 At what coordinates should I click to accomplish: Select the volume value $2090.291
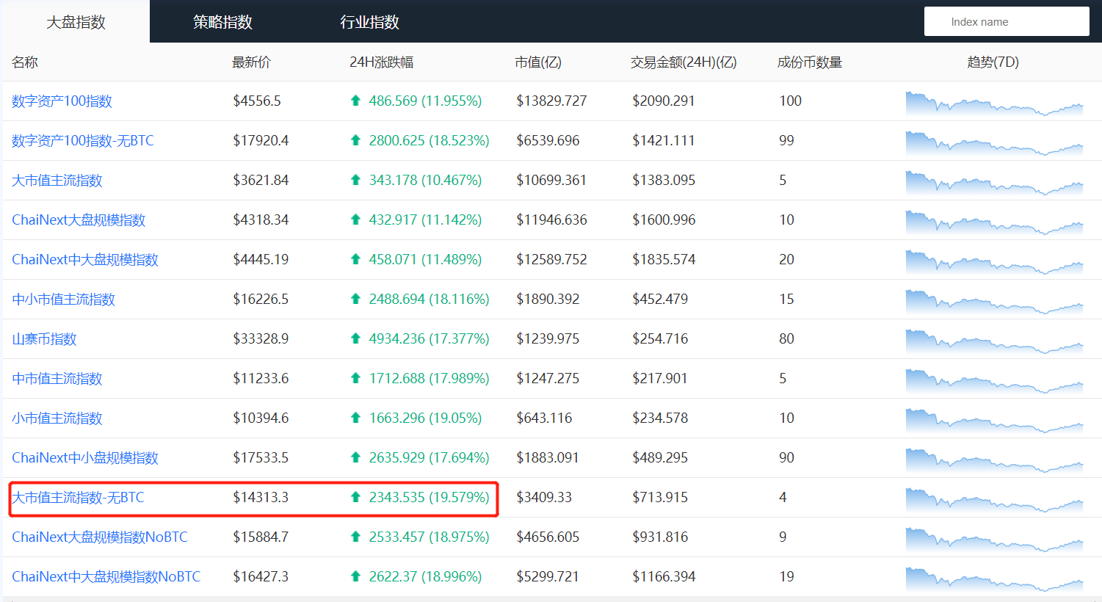664,101
